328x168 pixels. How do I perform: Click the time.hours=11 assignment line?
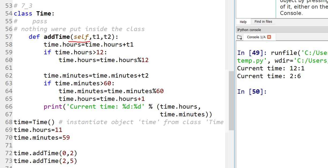pos(38,130)
